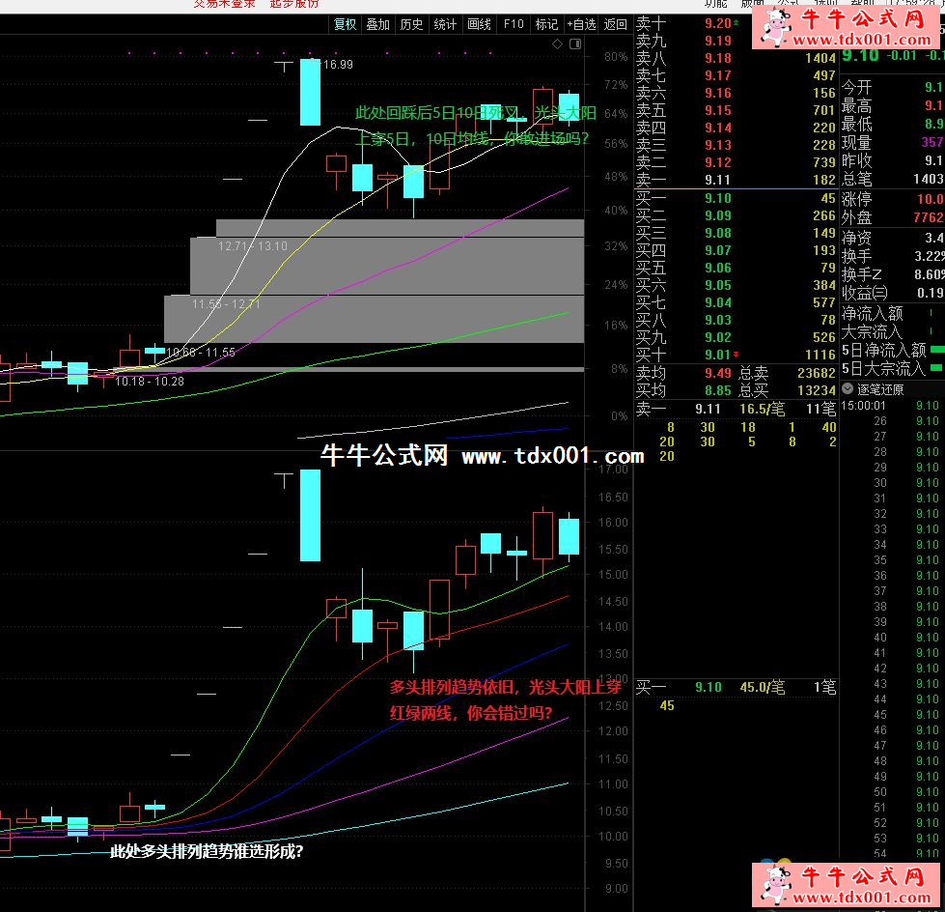The height and width of the screenshot is (912, 945).
Task: Click 牛牛公式网 www.tdx001.com center link
Action: point(482,457)
